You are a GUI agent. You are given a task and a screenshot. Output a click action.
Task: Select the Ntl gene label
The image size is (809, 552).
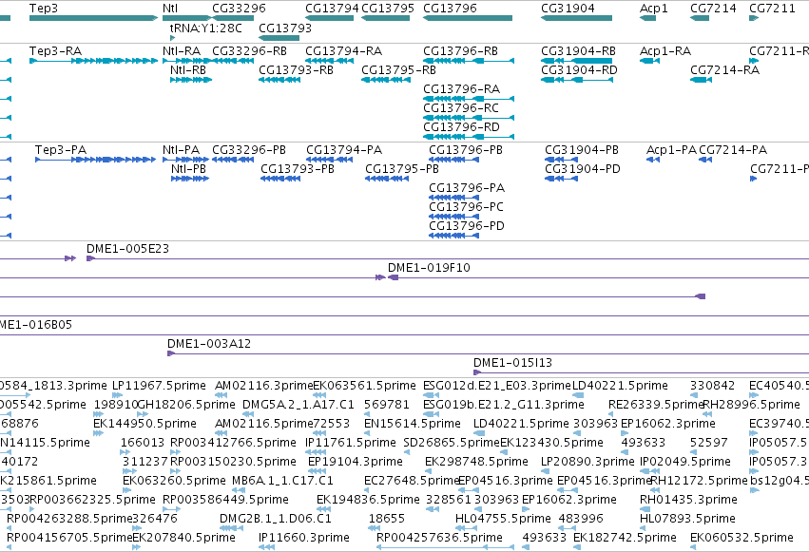(x=170, y=9)
